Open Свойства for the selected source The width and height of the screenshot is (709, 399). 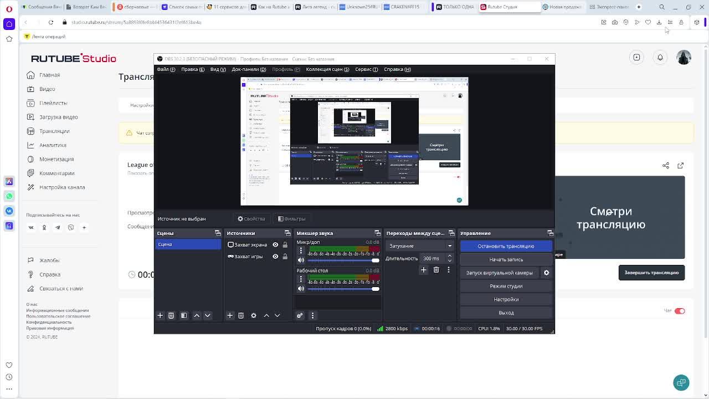[x=251, y=219]
